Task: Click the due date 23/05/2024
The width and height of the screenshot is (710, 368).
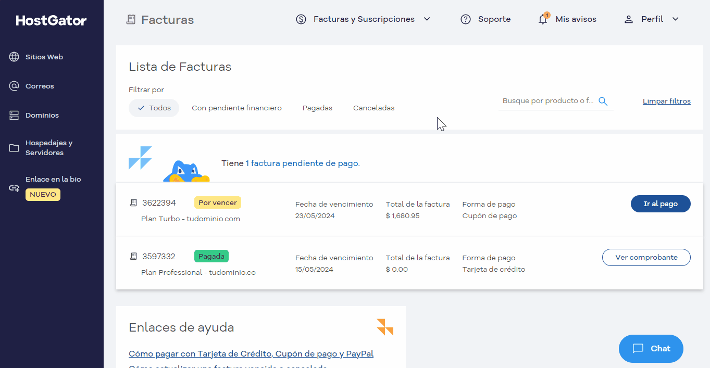Action: click(315, 215)
